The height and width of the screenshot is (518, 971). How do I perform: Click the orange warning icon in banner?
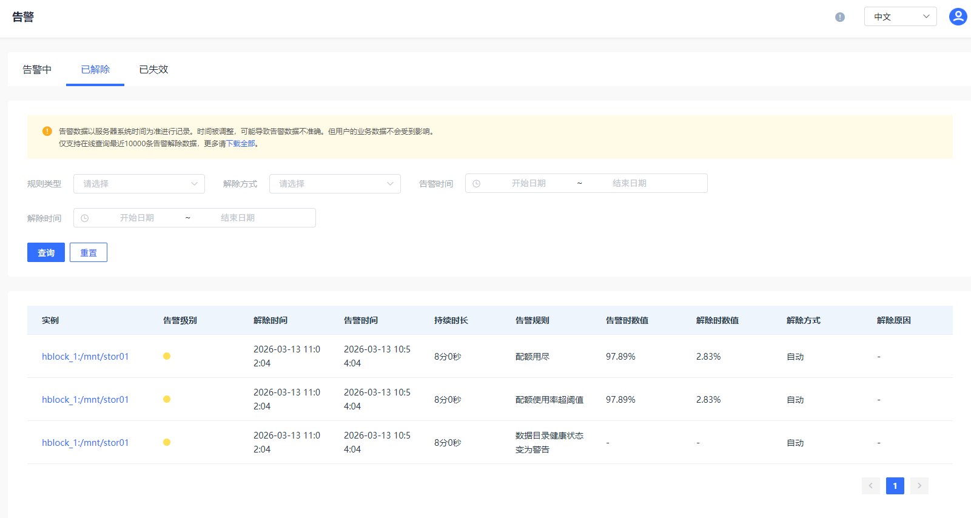(47, 131)
